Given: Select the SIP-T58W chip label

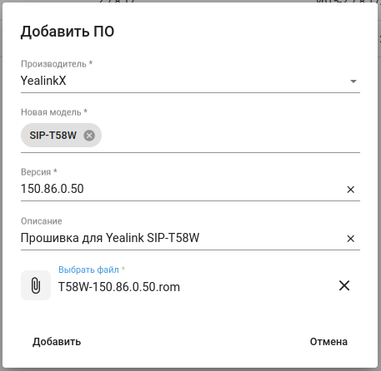Looking at the screenshot, I should tap(53, 136).
